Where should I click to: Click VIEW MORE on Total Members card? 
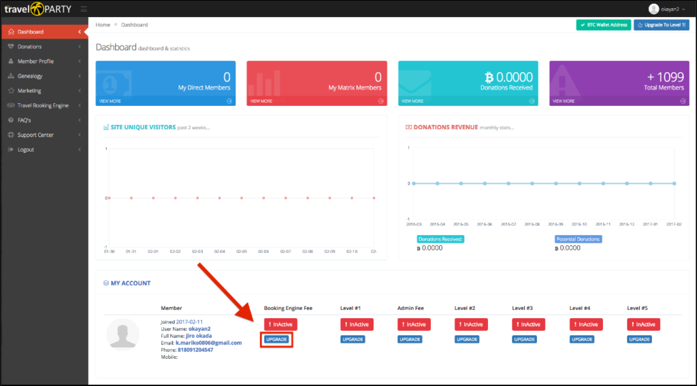tap(564, 101)
